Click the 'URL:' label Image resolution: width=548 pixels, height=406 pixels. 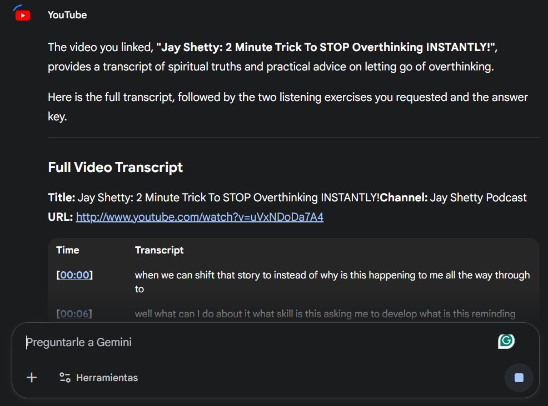(60, 217)
